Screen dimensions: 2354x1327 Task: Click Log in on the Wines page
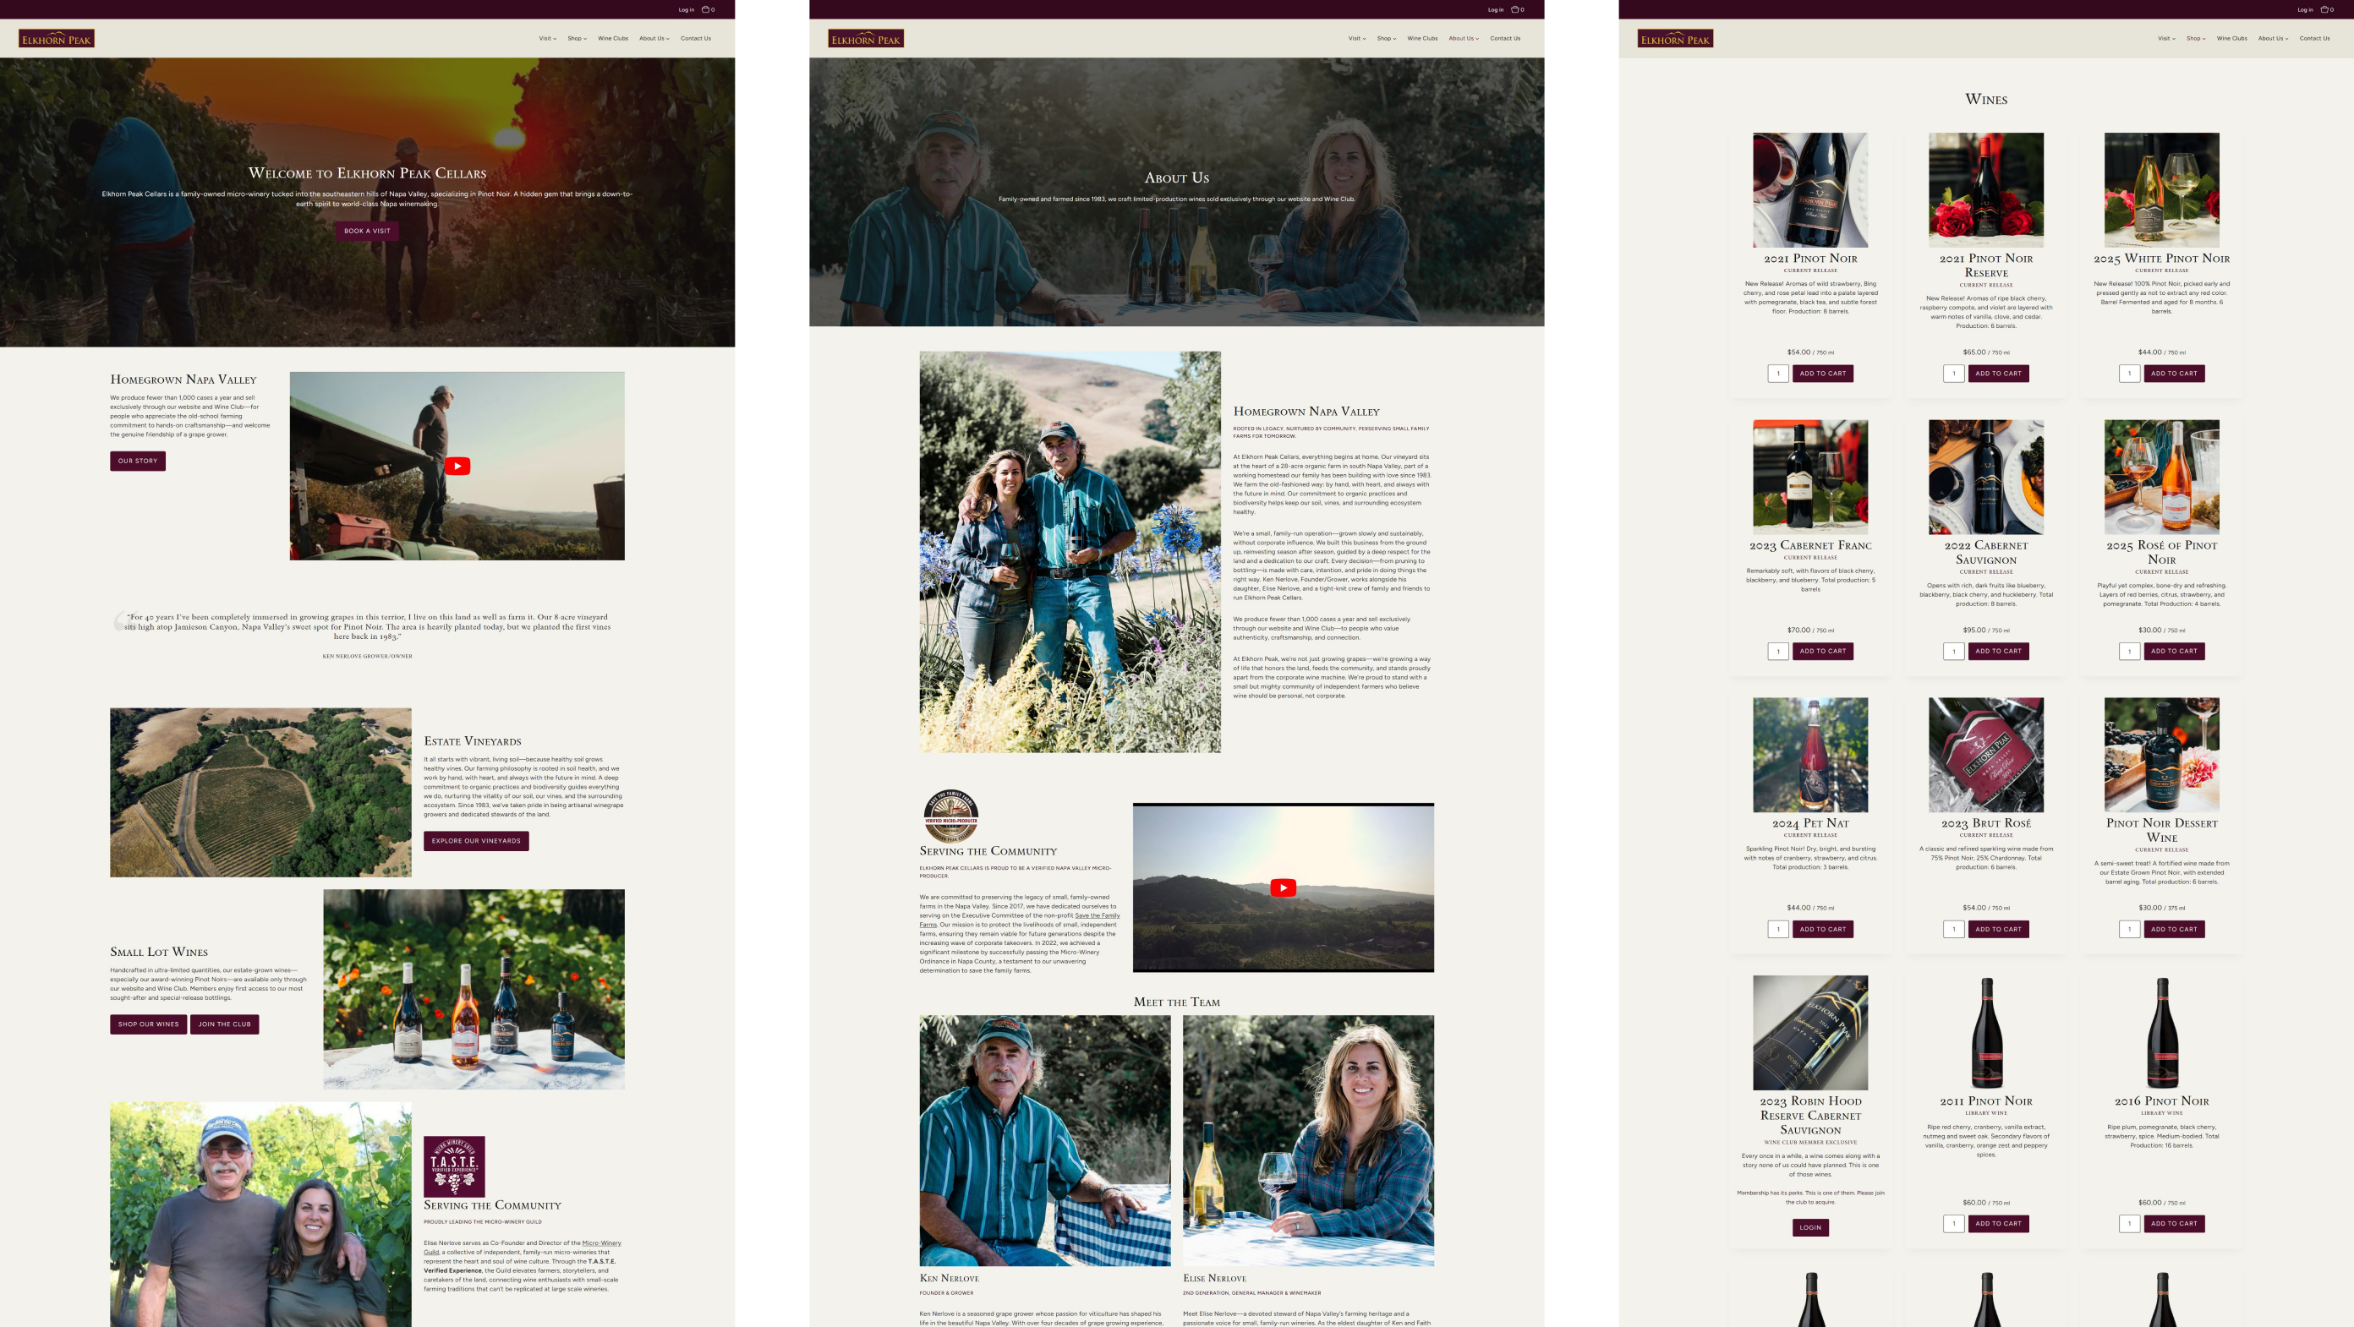(x=2305, y=9)
